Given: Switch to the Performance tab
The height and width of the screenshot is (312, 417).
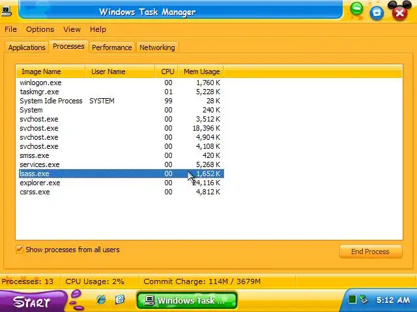Looking at the screenshot, I should point(112,47).
